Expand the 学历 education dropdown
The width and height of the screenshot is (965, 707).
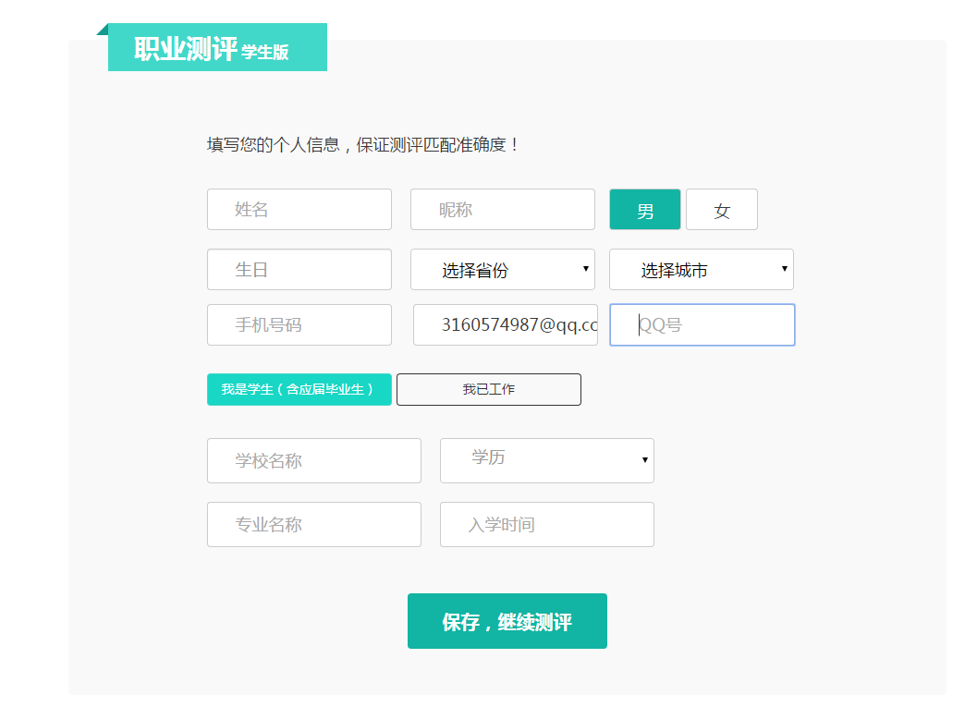click(546, 461)
